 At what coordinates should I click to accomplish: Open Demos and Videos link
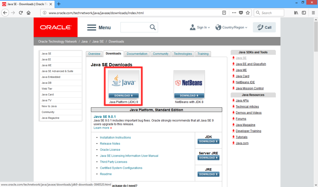(248, 113)
